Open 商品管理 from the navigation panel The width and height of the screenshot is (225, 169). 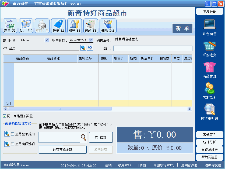click(209, 70)
